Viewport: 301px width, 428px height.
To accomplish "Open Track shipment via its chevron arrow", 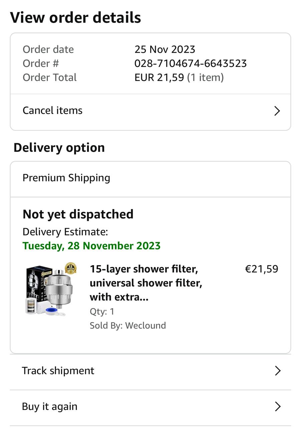I will click(277, 370).
